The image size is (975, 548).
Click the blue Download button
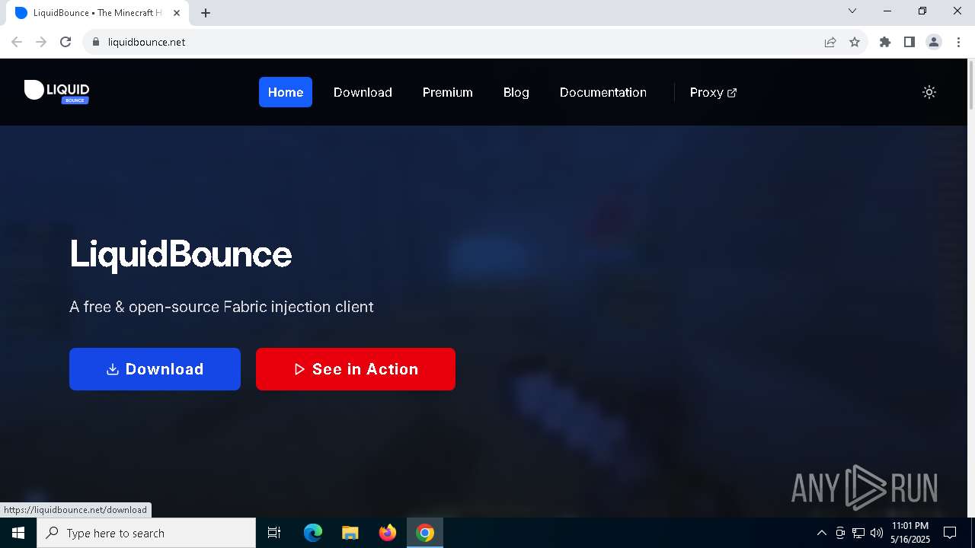155,369
